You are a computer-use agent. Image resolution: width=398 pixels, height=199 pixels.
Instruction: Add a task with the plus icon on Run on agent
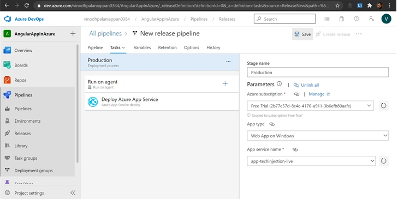tap(225, 83)
